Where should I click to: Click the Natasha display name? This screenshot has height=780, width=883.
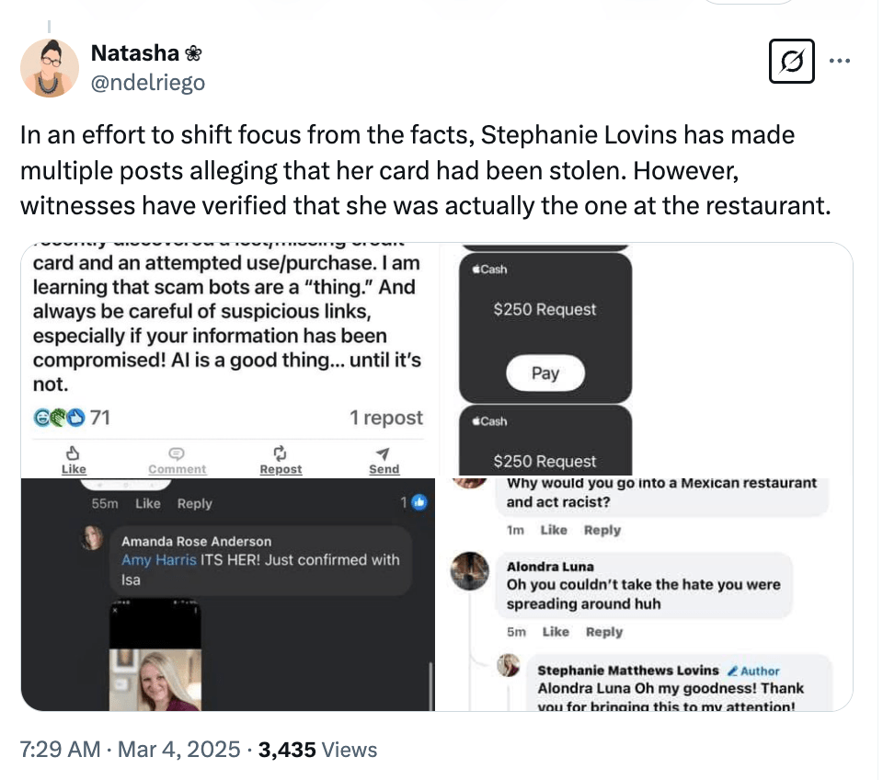pos(134,55)
